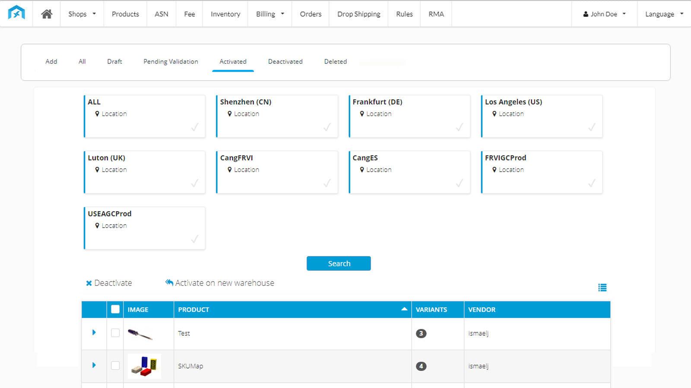The image size is (691, 388).
Task: Select the Frankfurt (DE) warehouse card
Action: (x=409, y=116)
